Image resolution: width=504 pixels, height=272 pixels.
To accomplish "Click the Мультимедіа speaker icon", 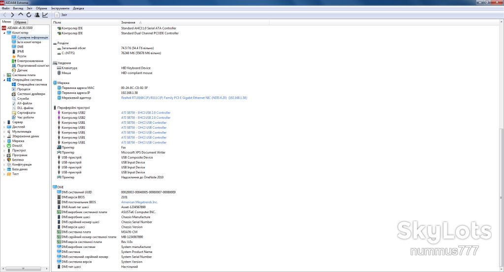I will pyautogui.click(x=9, y=132).
